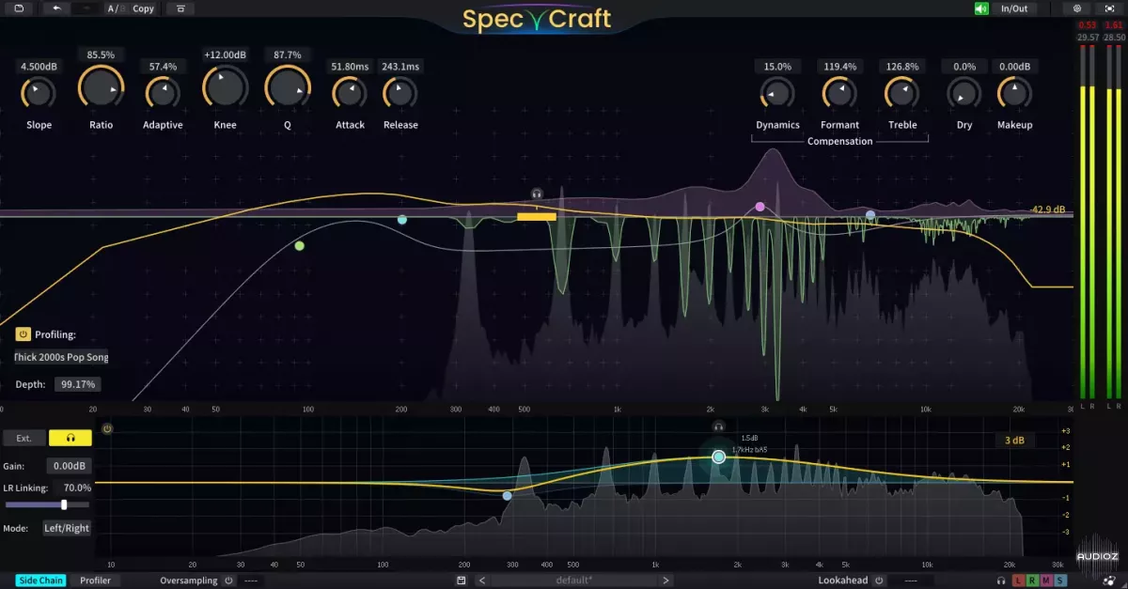Open the Thick 2000s Pop Song profile dropdown
1128x589 pixels.
pyautogui.click(x=61, y=357)
